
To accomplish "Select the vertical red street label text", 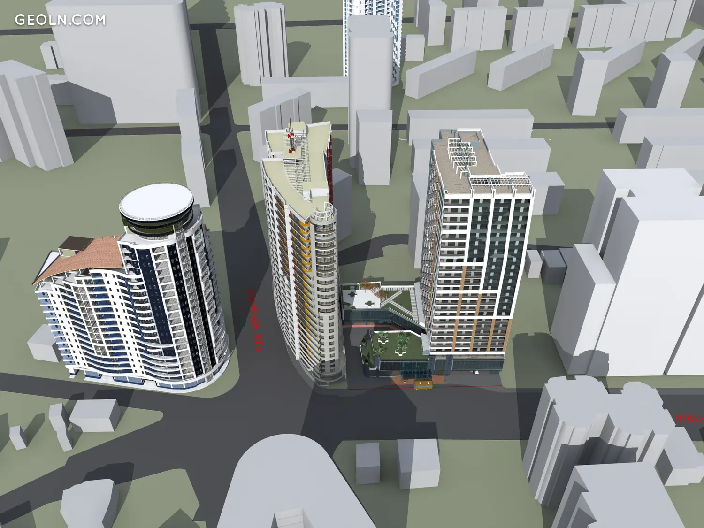I will [x=254, y=320].
